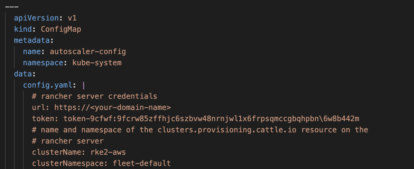Click the token-9cfwf token value
The width and height of the screenshot is (414, 169).
click(x=211, y=119)
